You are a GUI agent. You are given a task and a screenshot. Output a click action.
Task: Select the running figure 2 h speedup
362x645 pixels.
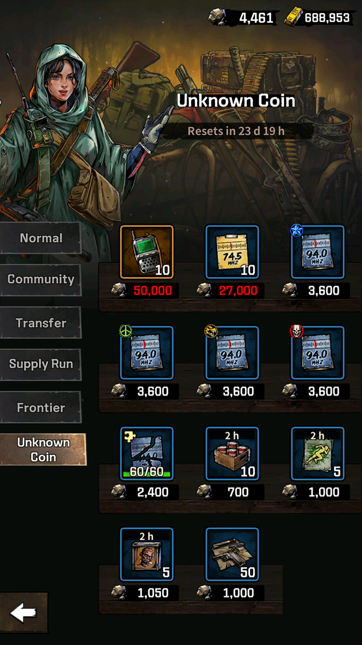pos(318,454)
